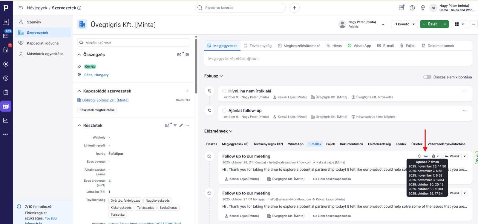Screen dimensions: 478x224
Task: Toggle Összes elem kibontása switch
Action: point(427,77)
